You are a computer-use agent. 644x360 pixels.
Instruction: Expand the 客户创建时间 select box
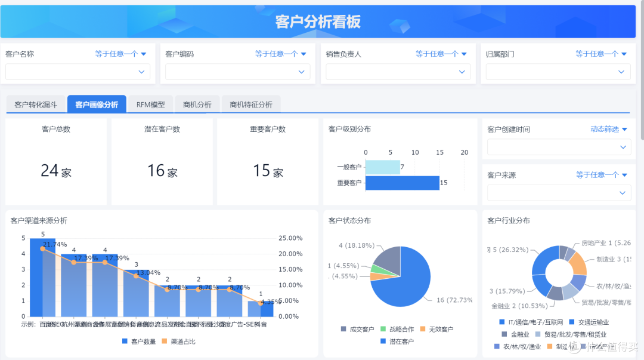click(559, 147)
